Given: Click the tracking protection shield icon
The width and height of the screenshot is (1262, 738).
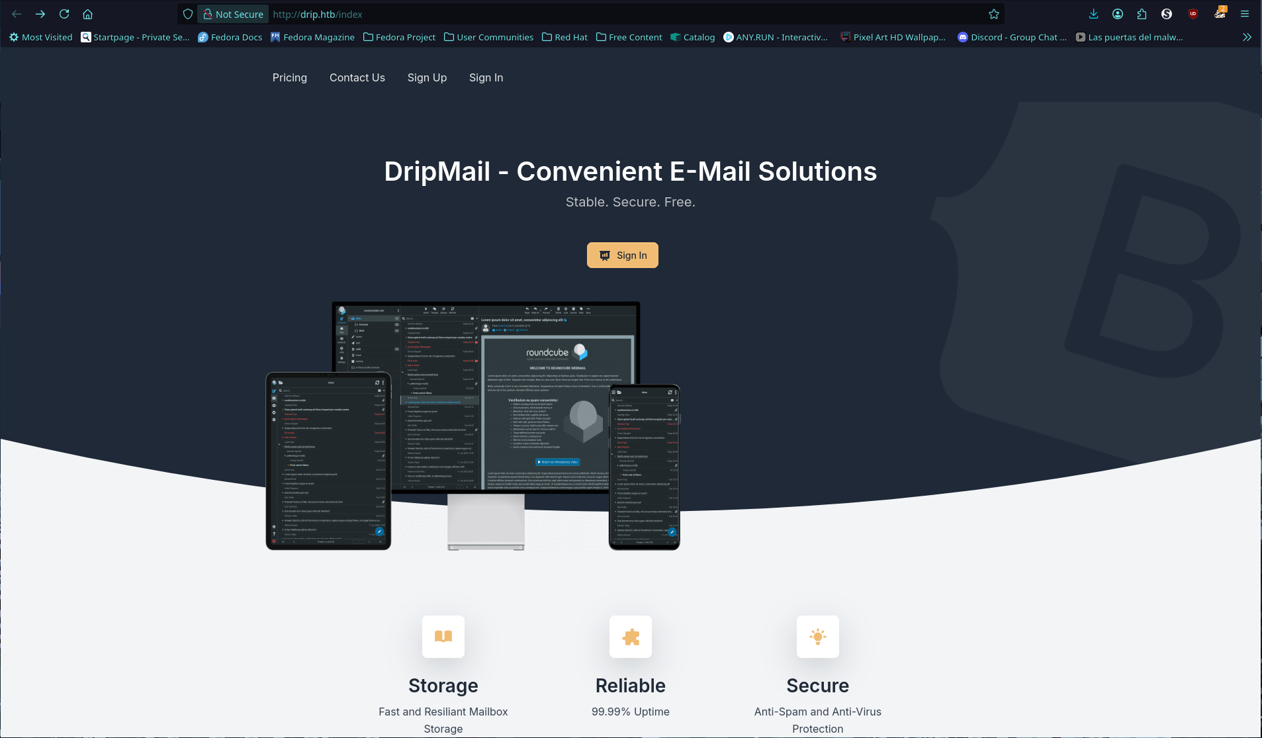Looking at the screenshot, I should [188, 14].
